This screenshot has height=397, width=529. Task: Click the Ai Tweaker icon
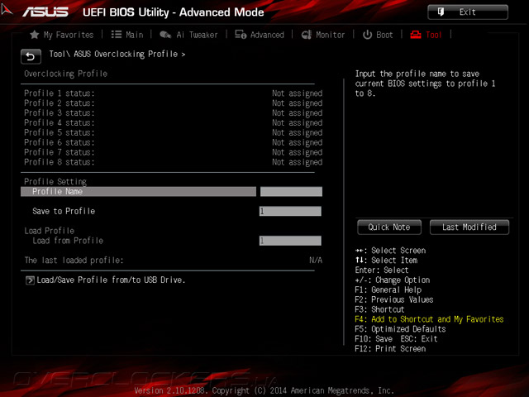point(165,35)
